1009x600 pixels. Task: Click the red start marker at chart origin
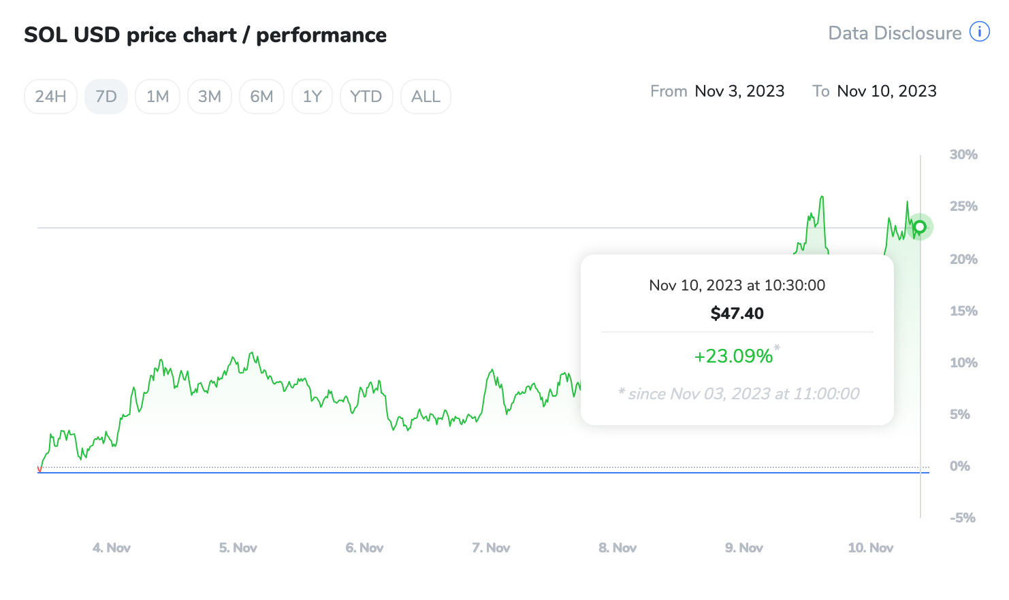point(39,469)
